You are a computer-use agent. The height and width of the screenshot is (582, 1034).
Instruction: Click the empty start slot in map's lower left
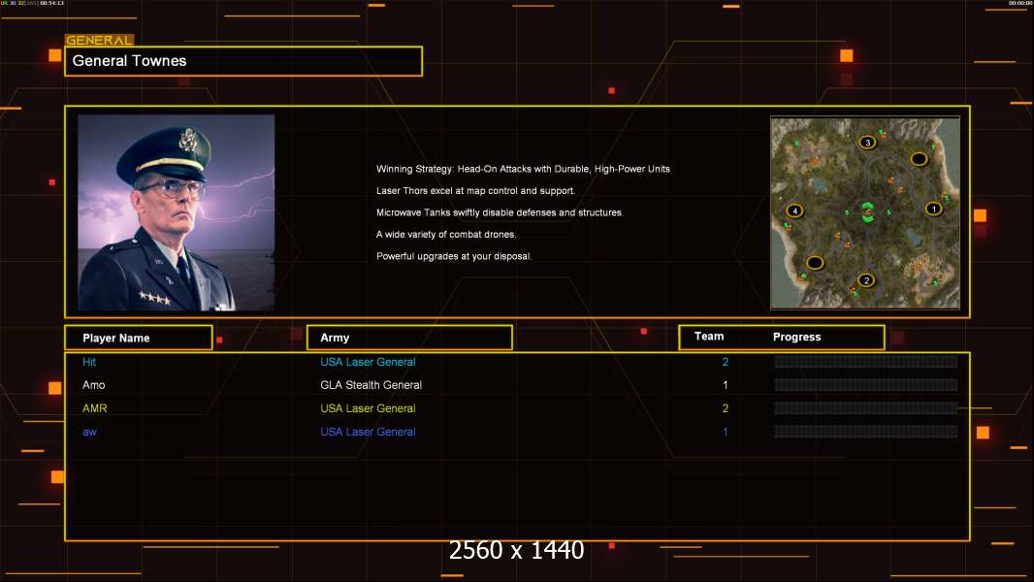(x=815, y=262)
